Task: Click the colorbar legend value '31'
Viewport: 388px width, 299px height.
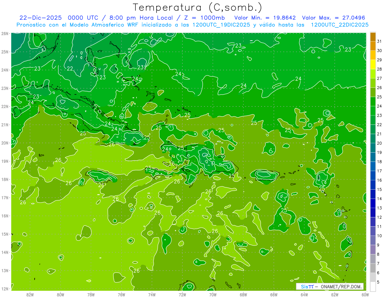Action: point(379,41)
